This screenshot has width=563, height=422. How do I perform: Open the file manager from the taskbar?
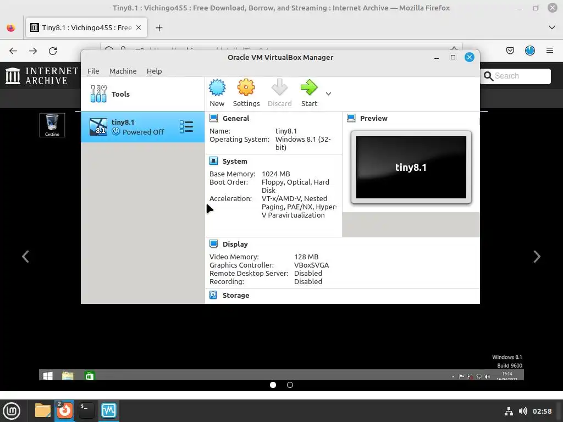43,410
